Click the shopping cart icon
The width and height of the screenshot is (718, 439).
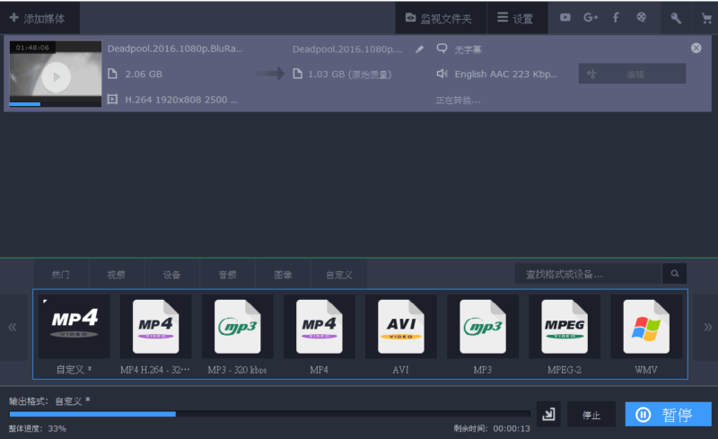click(706, 18)
